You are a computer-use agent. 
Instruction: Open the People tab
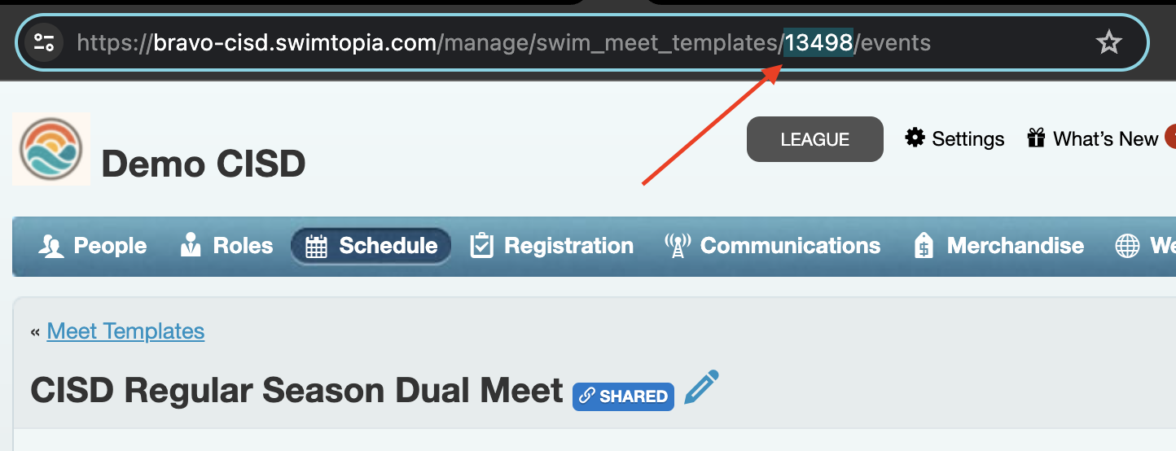tap(92, 246)
